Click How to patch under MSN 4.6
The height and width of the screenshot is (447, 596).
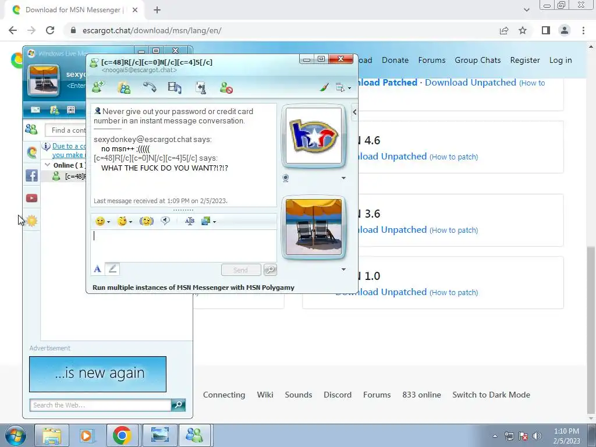click(x=454, y=157)
